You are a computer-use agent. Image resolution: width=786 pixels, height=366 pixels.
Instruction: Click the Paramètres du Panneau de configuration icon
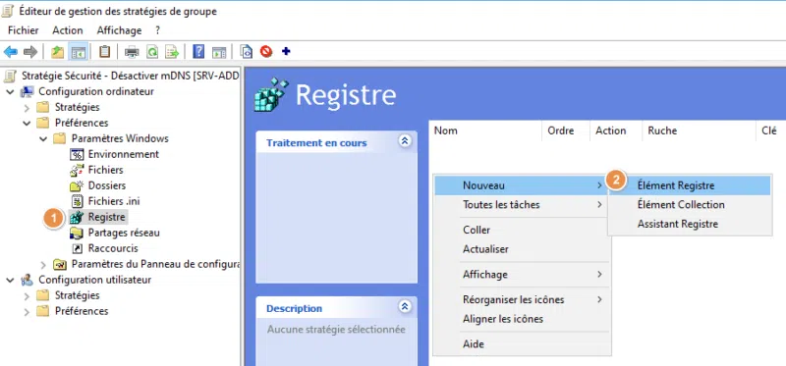60,264
